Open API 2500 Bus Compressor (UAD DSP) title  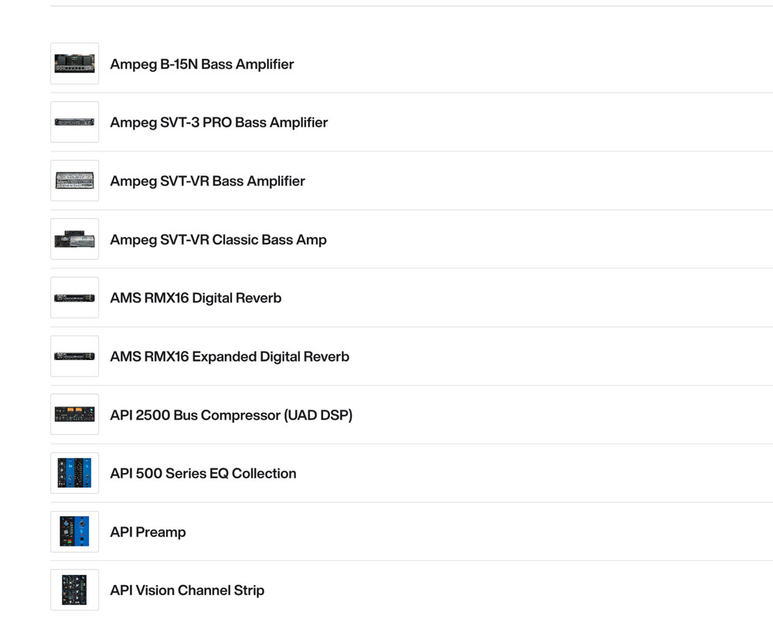click(231, 415)
